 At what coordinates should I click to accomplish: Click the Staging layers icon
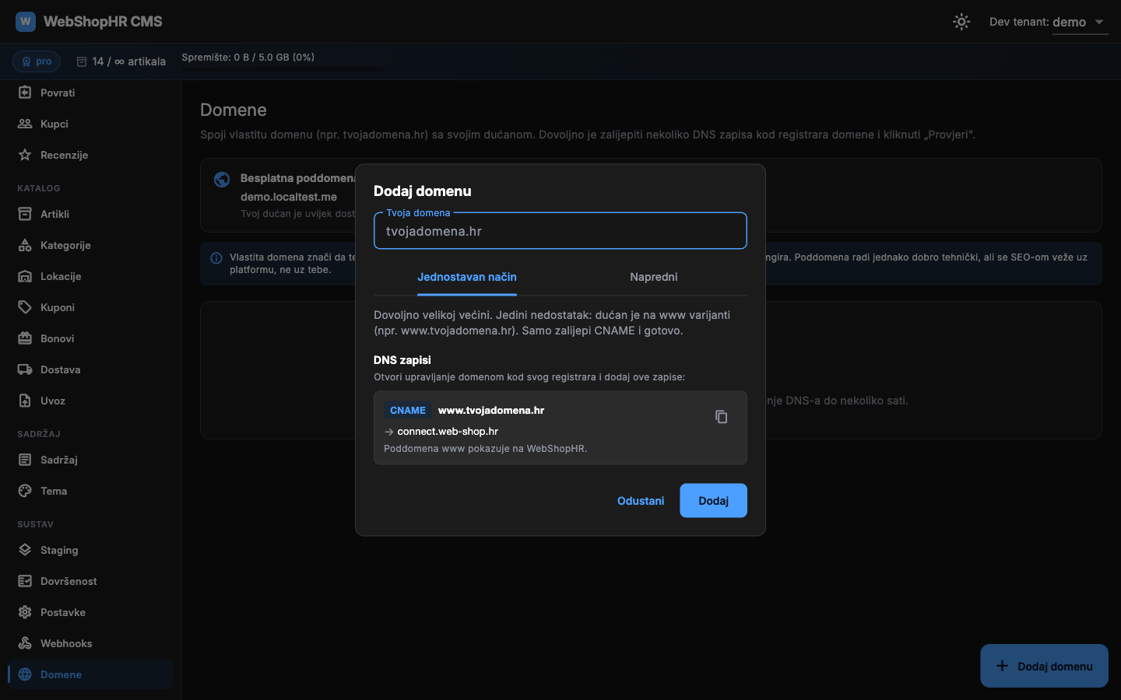pyautogui.click(x=25, y=550)
